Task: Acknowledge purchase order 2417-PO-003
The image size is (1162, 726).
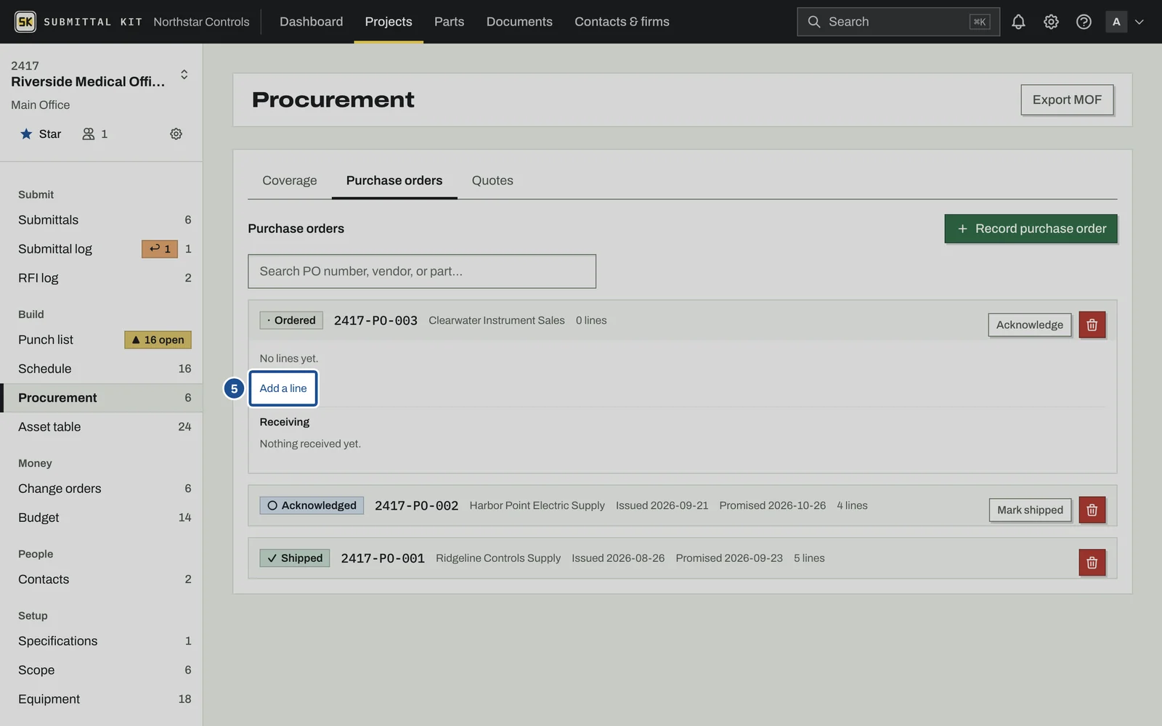Action: point(1029,325)
